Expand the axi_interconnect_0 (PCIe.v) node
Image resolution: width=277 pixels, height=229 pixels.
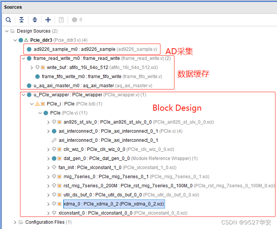[48, 131]
